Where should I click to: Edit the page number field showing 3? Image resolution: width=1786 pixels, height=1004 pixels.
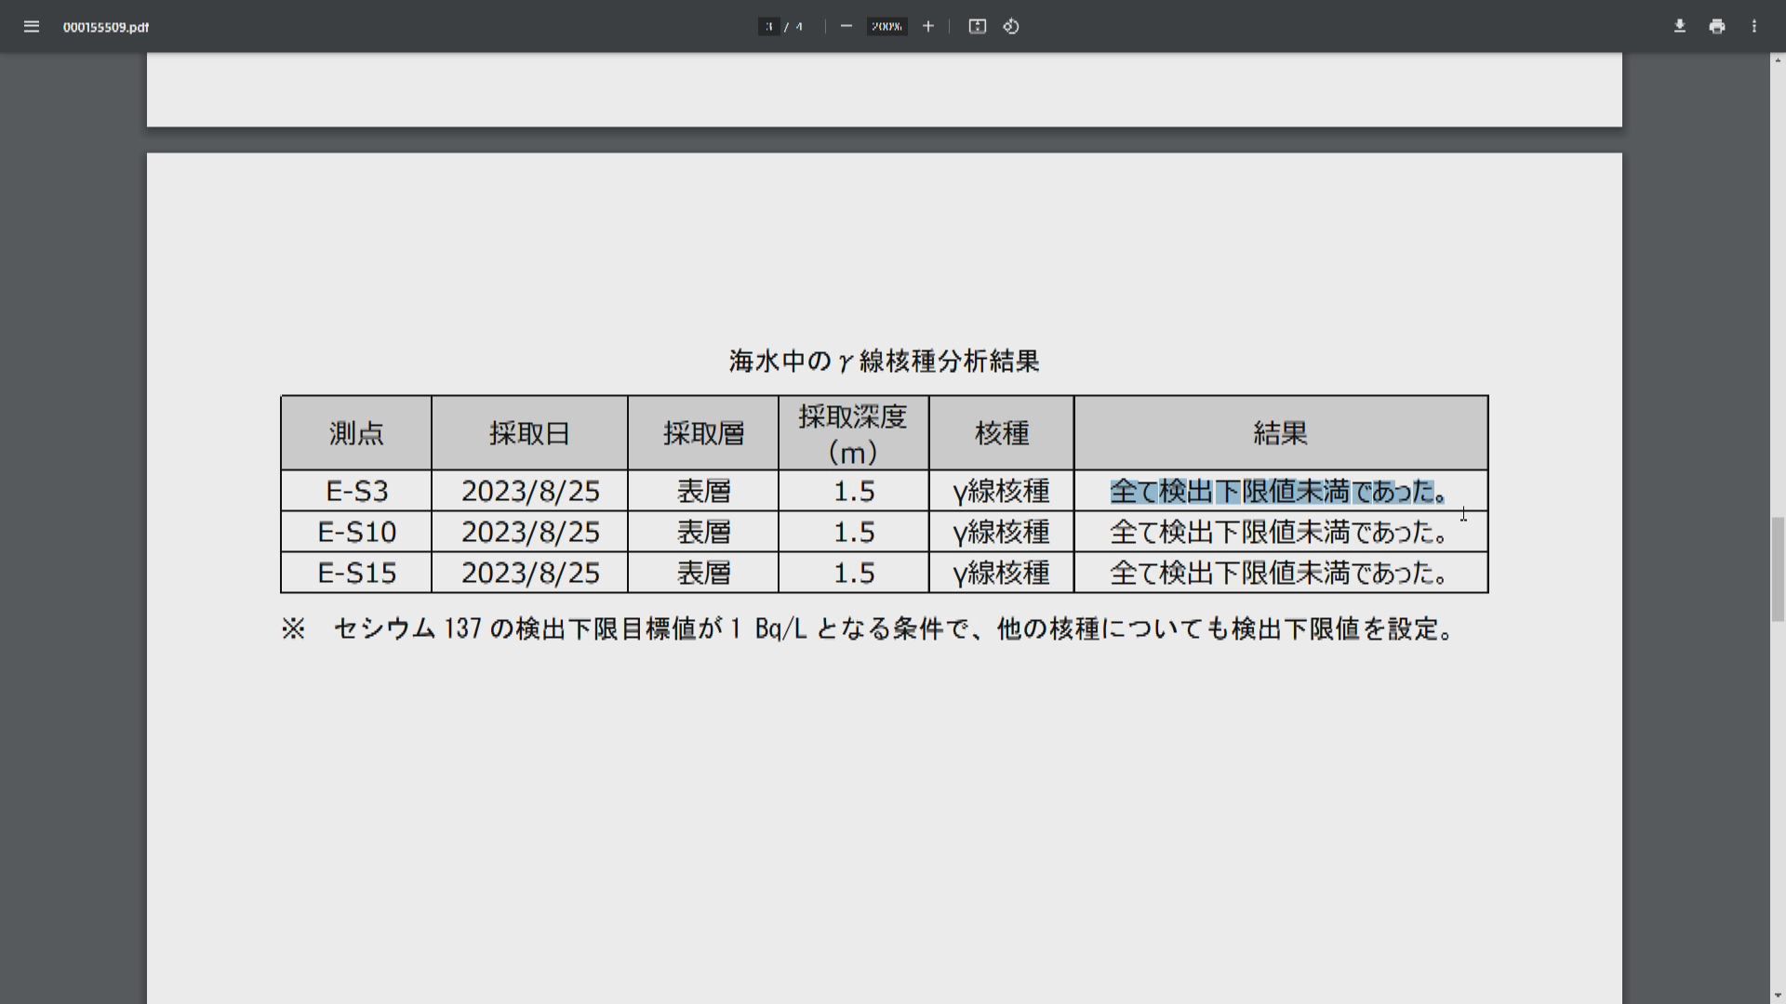click(770, 27)
